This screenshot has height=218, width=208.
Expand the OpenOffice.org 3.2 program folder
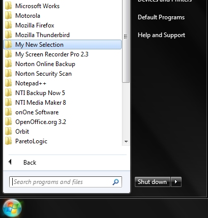(63, 122)
